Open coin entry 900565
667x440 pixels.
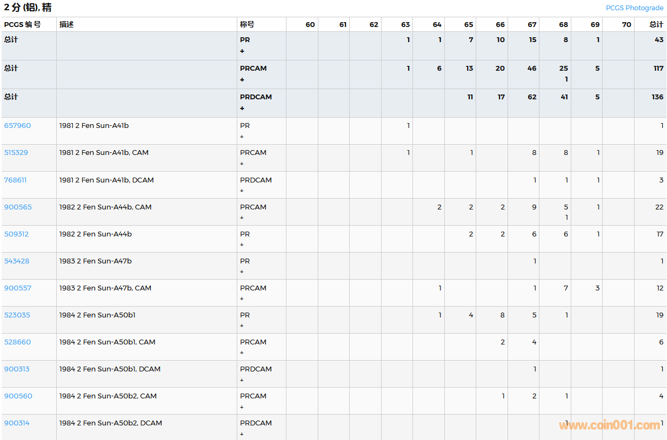(x=18, y=207)
